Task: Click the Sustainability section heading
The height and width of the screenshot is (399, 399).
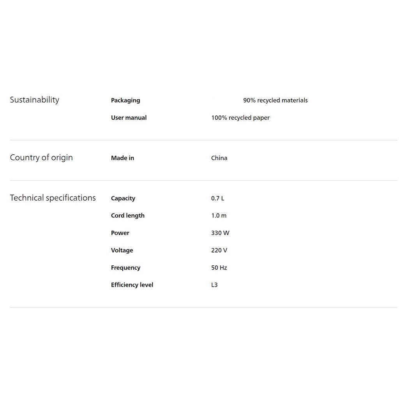Action: click(x=34, y=100)
